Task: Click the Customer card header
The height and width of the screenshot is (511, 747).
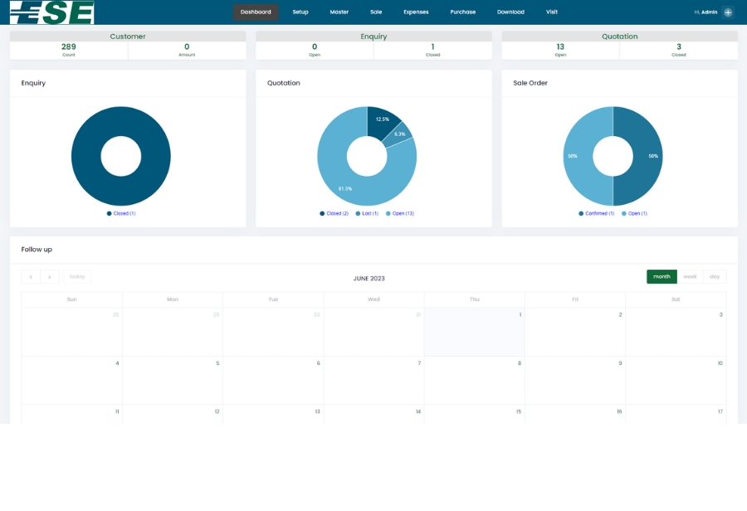Action: pos(128,36)
